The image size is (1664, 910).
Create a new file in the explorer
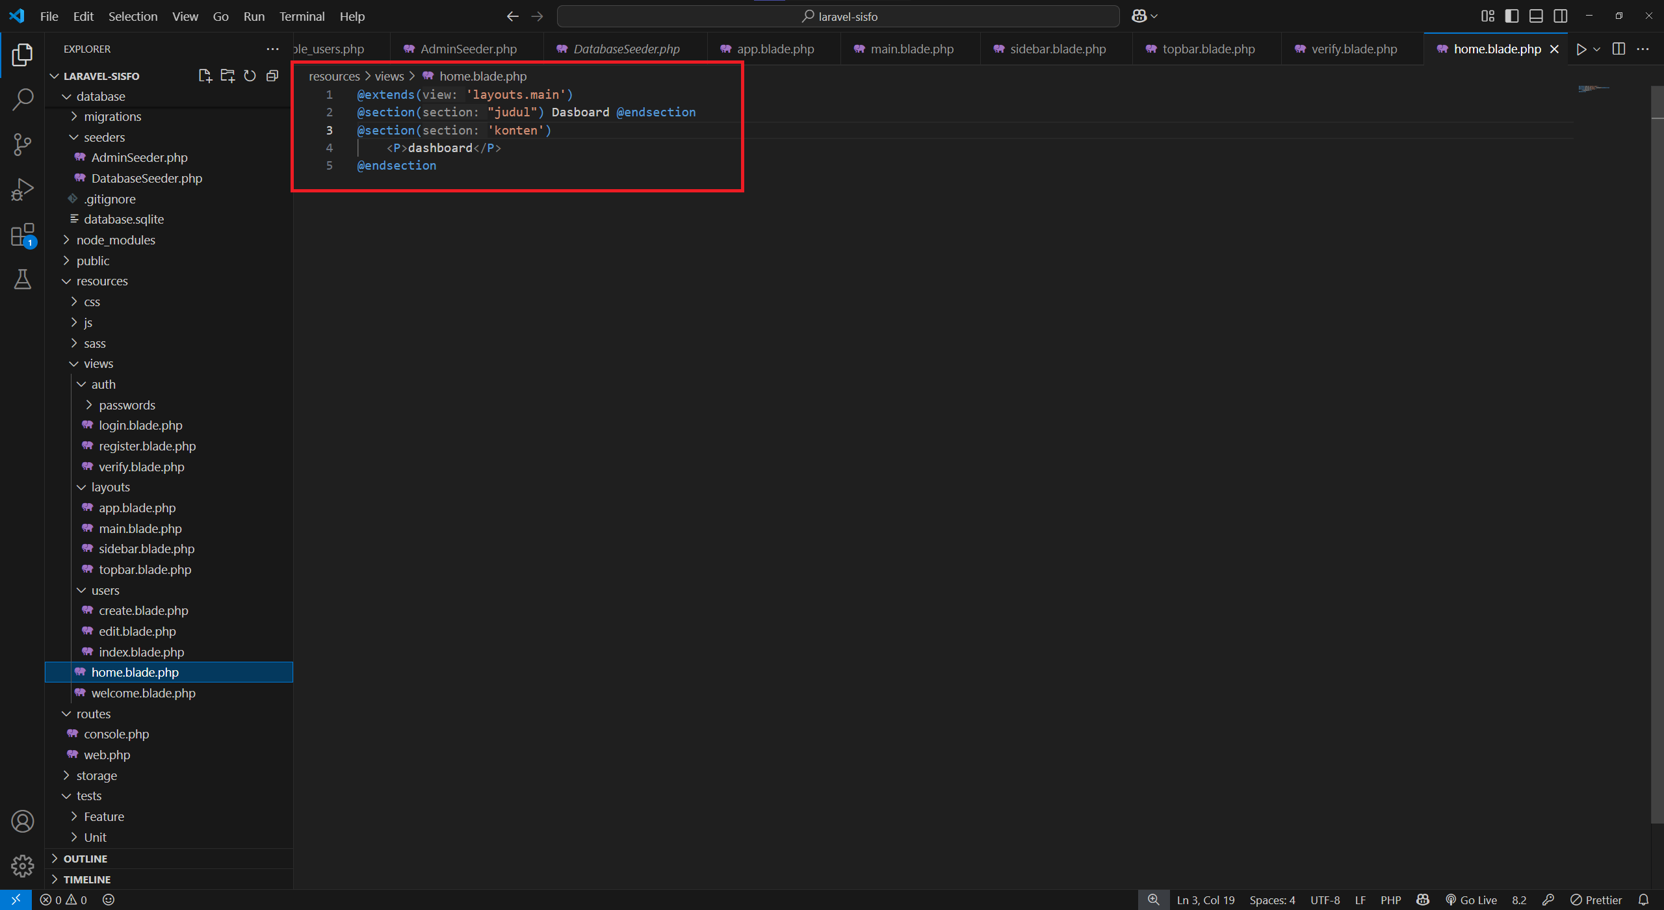click(205, 75)
